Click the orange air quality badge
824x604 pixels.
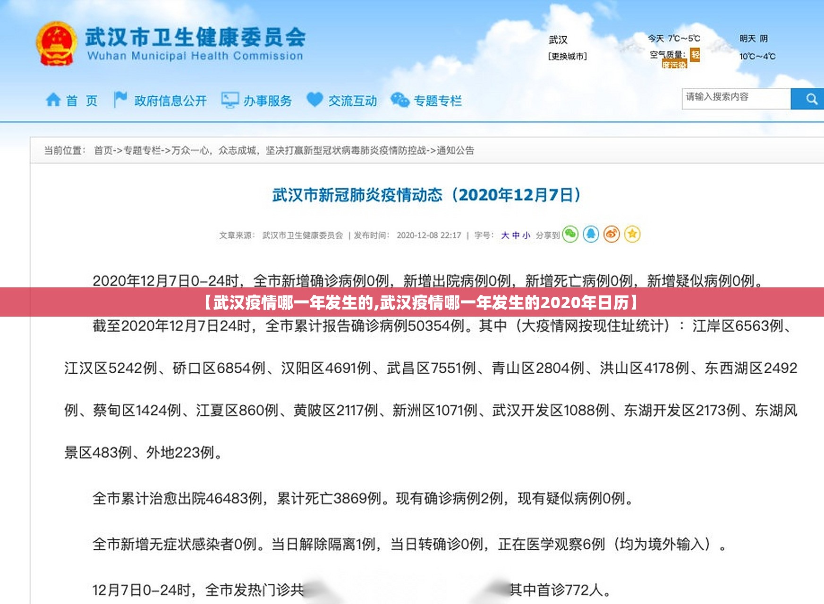[x=695, y=55]
